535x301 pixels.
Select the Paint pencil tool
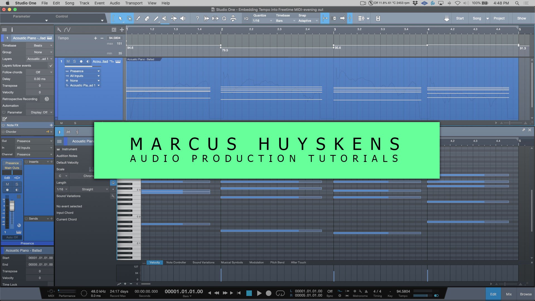click(156, 18)
